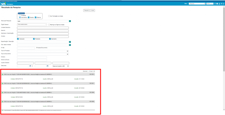Click the user profile icon in header
Image resolution: width=225 pixels, height=115 pixels.
click(219, 4)
